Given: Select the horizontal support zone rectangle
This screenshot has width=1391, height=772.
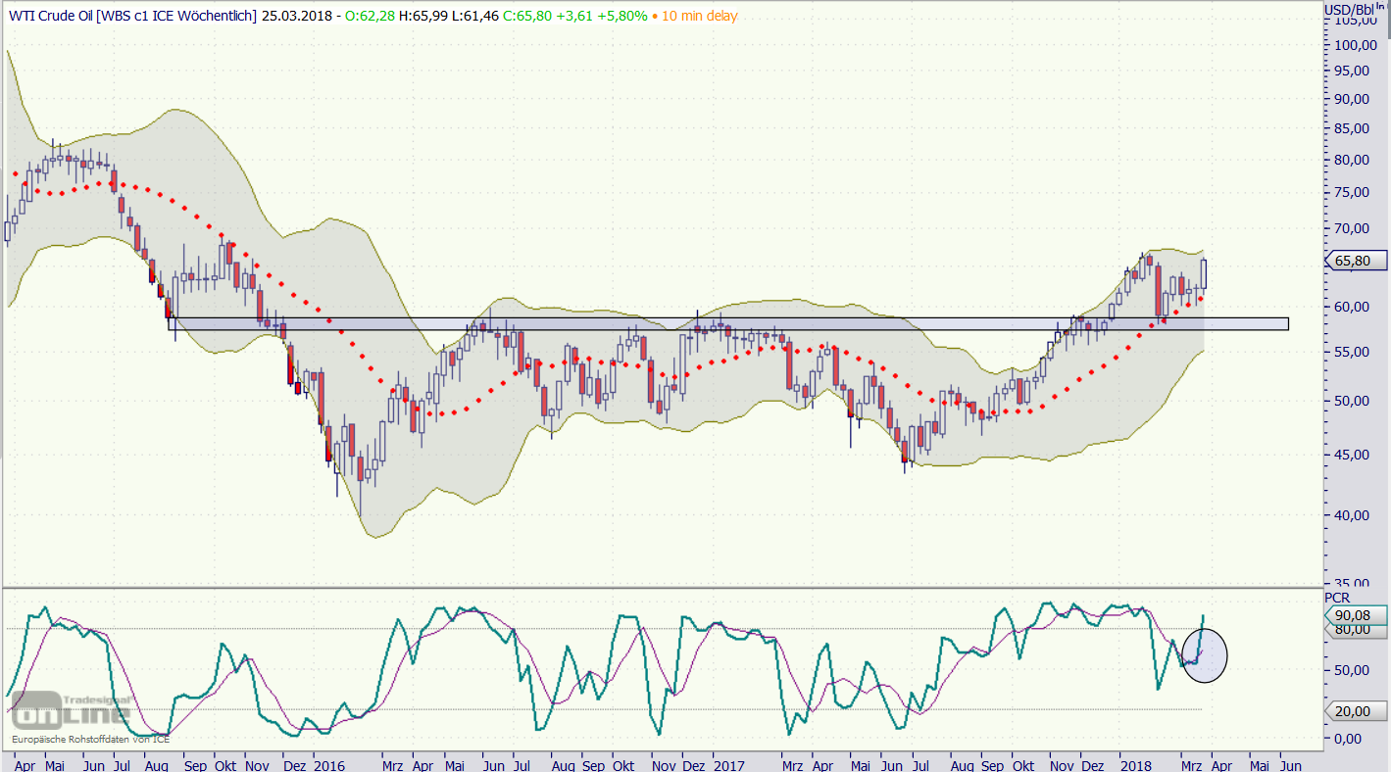Looking at the screenshot, I should coord(727,323).
